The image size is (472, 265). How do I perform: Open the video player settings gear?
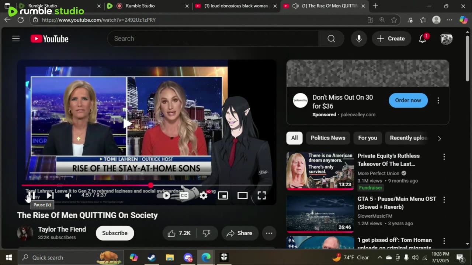click(x=204, y=195)
